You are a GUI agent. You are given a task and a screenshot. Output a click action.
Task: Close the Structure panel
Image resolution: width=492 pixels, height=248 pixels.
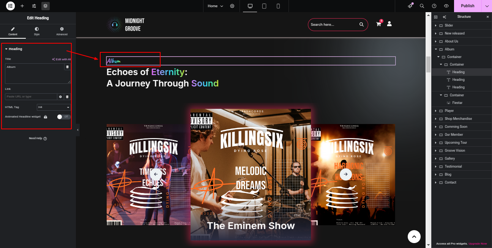click(x=488, y=17)
